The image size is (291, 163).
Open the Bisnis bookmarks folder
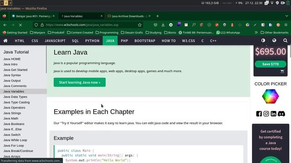tap(170, 33)
